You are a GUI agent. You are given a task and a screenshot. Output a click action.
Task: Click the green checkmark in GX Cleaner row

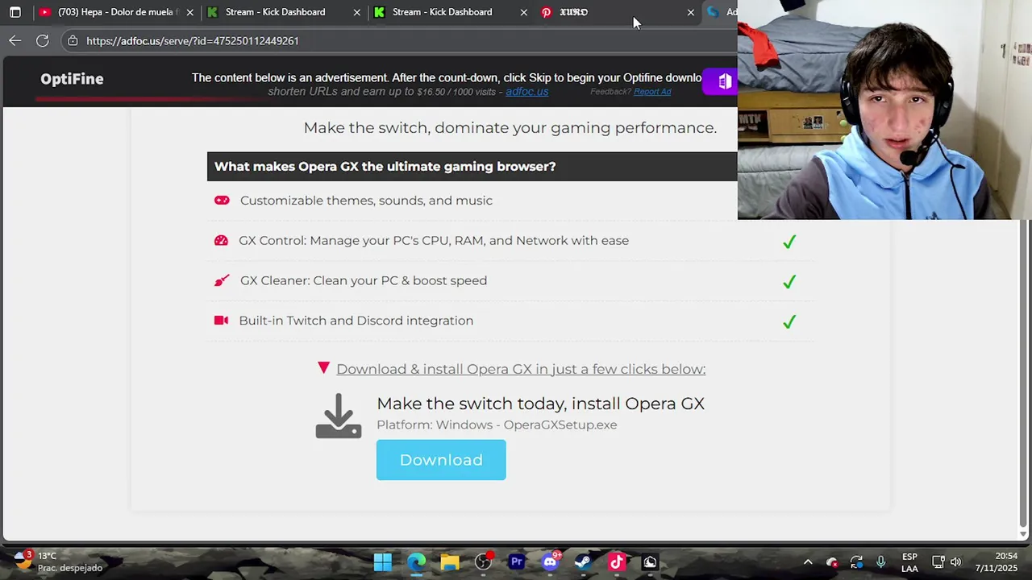tap(789, 281)
